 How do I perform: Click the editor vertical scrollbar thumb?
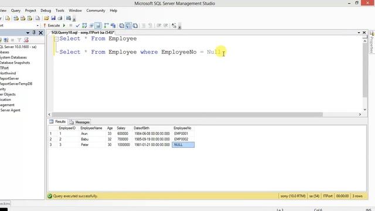point(364,70)
